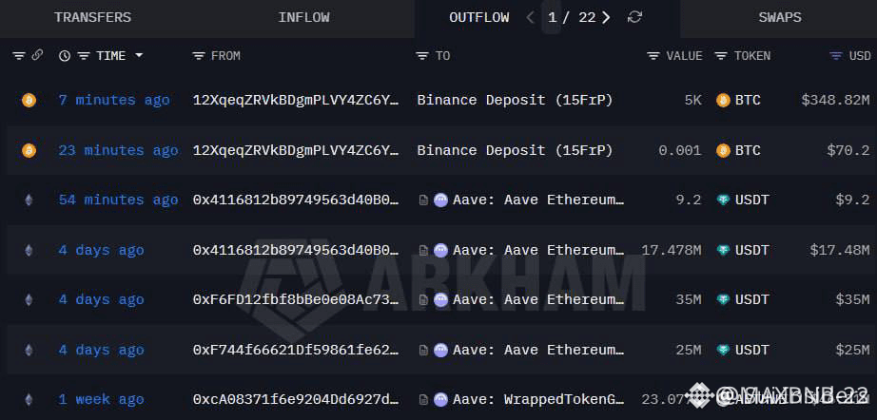877x420 pixels.
Task: Go to the next outflow page
Action: 606,17
